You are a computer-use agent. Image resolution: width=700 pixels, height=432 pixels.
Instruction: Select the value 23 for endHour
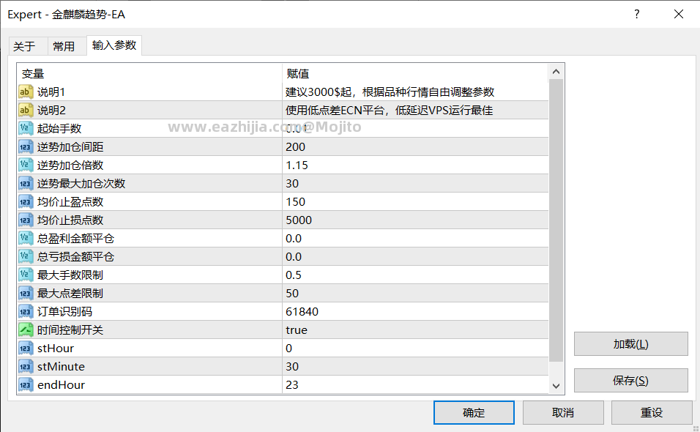tap(292, 384)
